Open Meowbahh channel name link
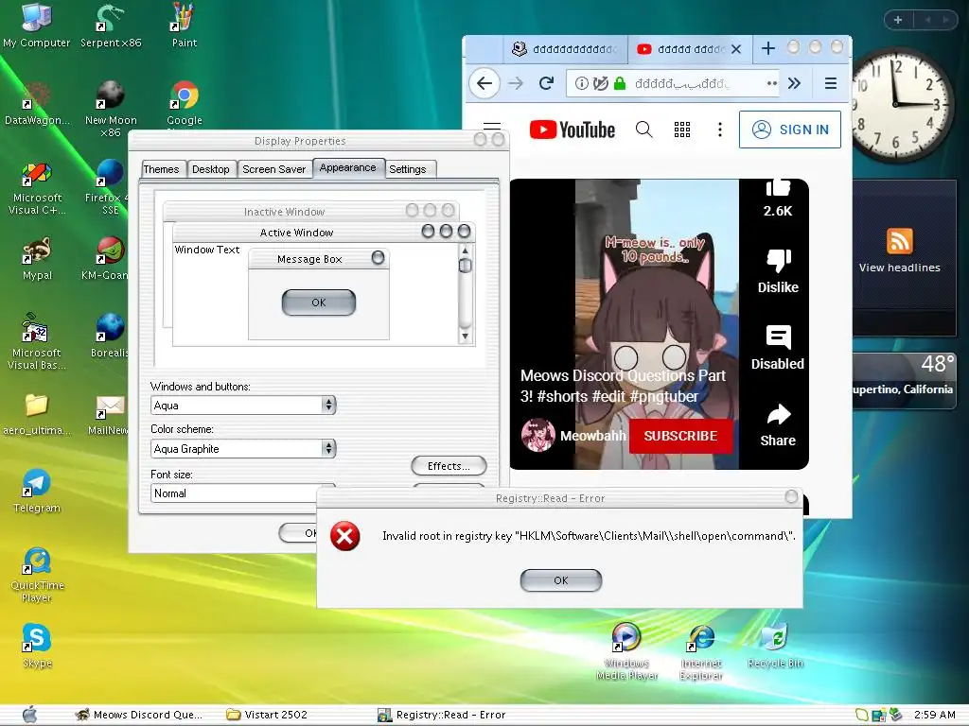Screen dimensions: 969x726 click(x=593, y=436)
